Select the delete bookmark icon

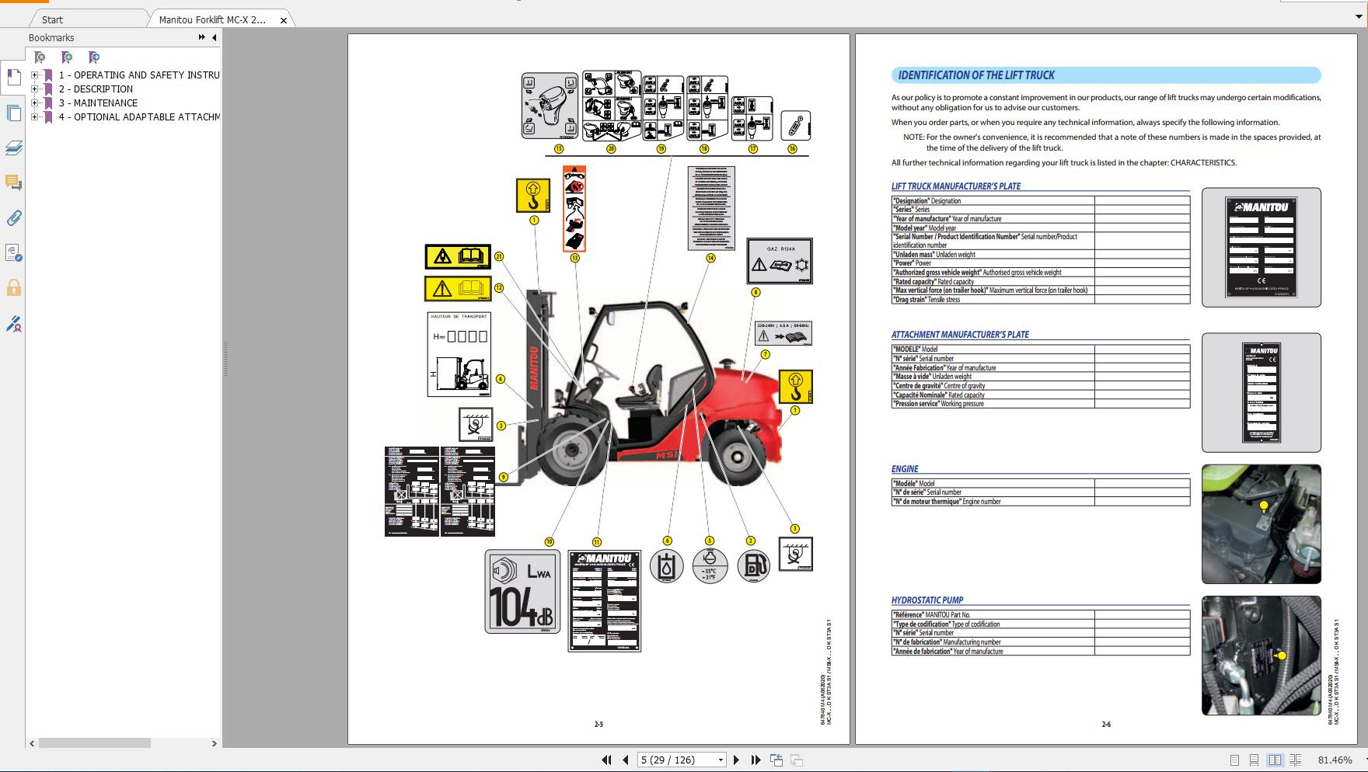click(x=37, y=56)
